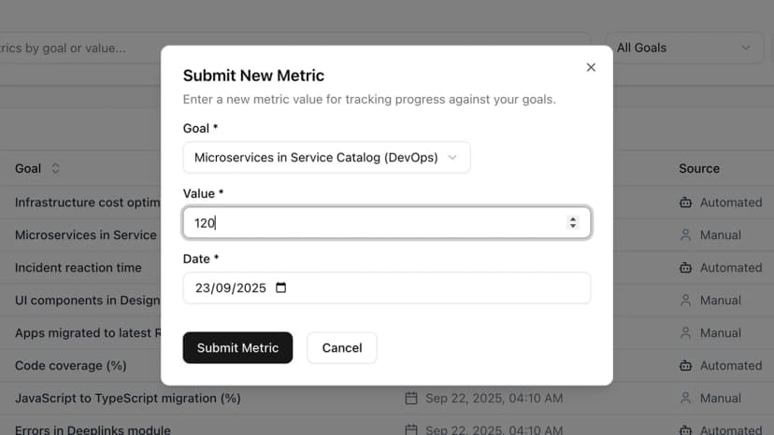774x435 pixels.
Task: Decrement value using stepper down arrow
Action: pyautogui.click(x=573, y=227)
